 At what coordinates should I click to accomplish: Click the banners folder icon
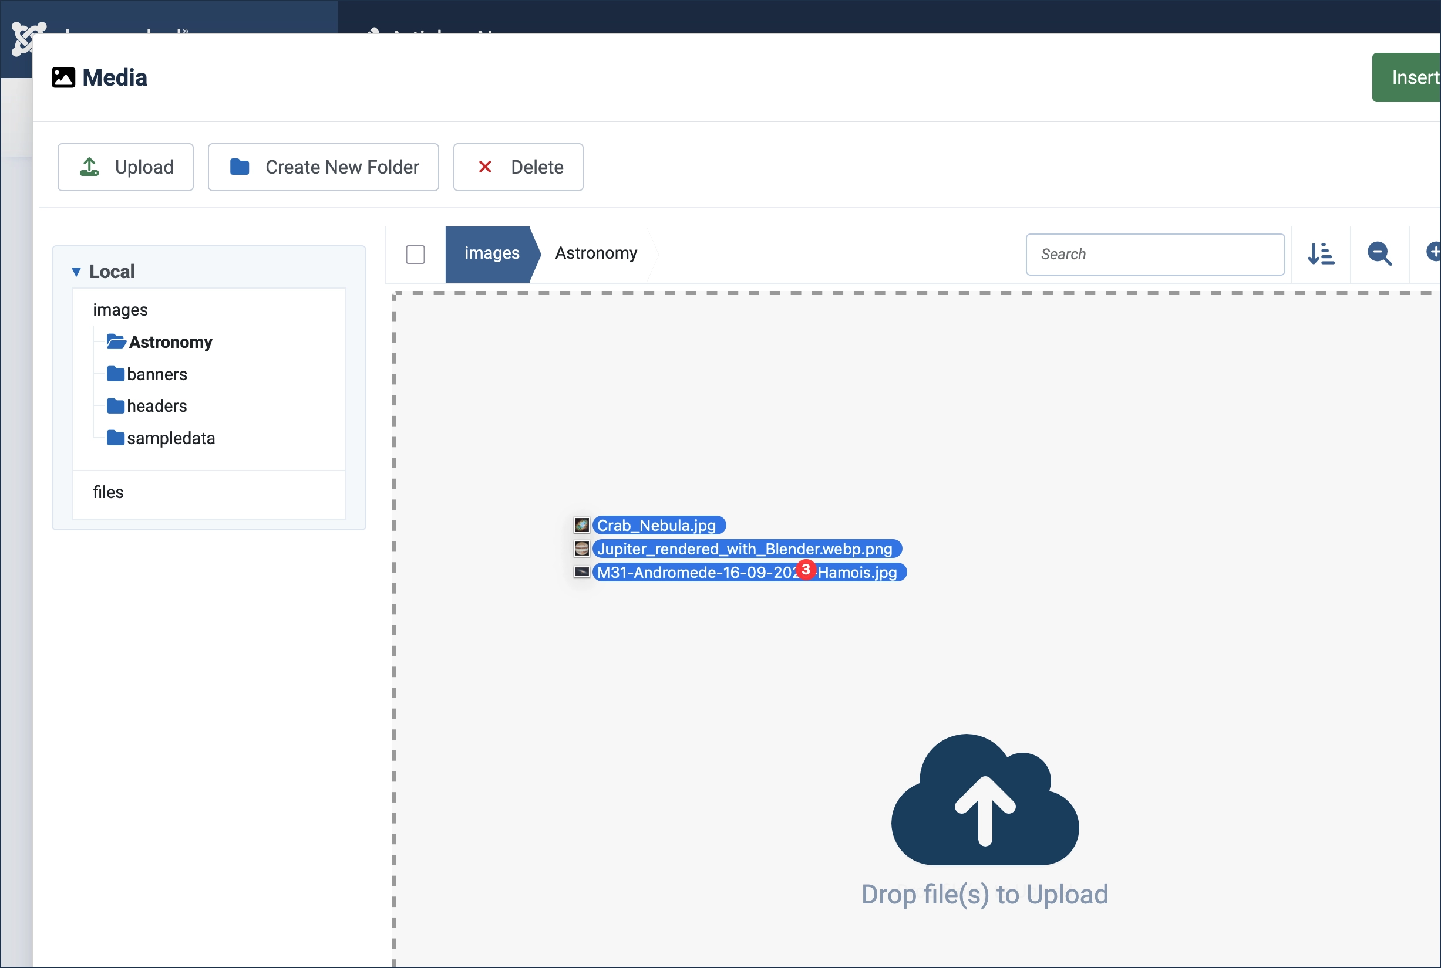pyautogui.click(x=116, y=374)
